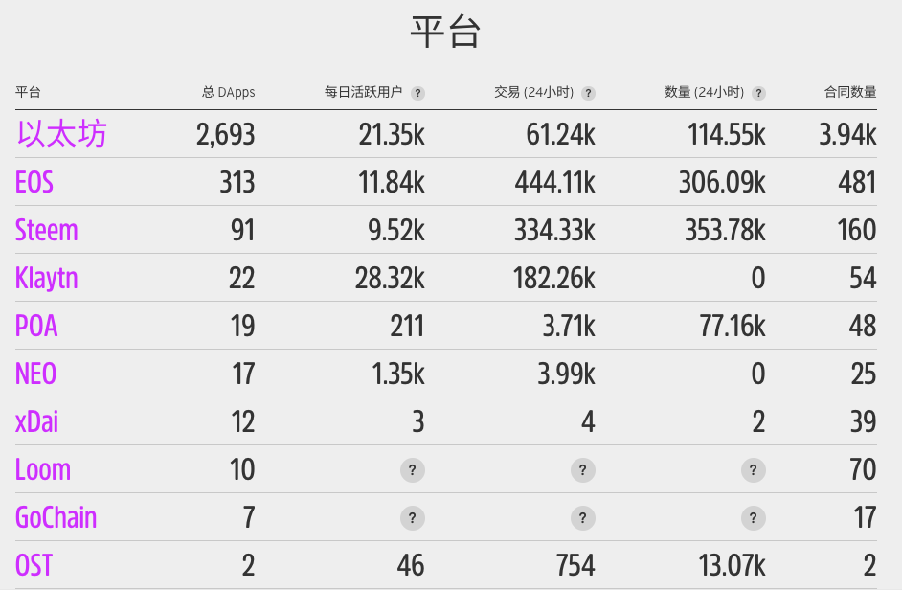Open the Klaytn platform details
902x590 pixels.
[x=48, y=279]
